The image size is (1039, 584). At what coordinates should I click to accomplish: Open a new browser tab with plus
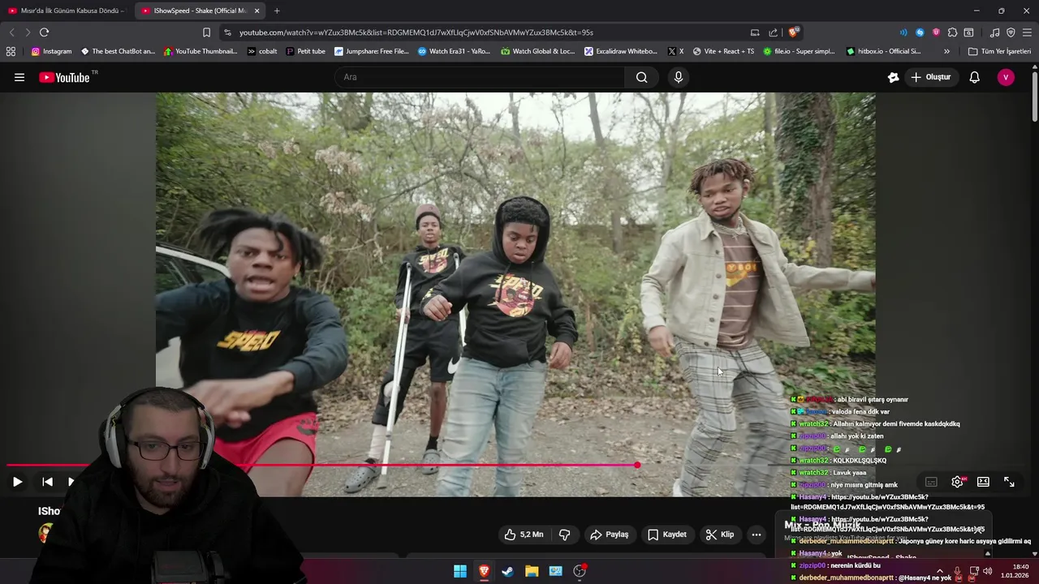click(x=277, y=11)
